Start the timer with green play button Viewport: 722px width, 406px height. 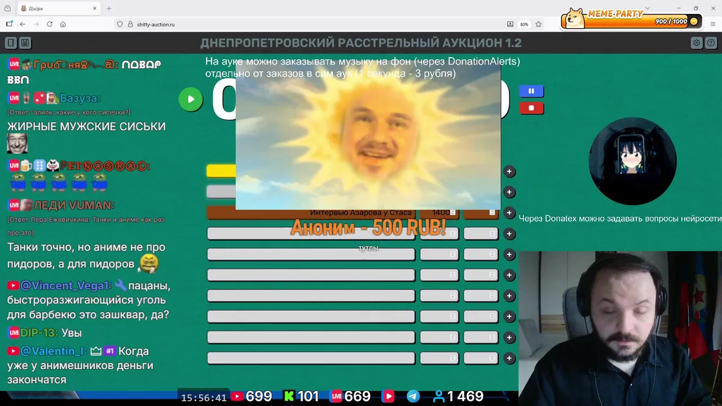click(191, 99)
